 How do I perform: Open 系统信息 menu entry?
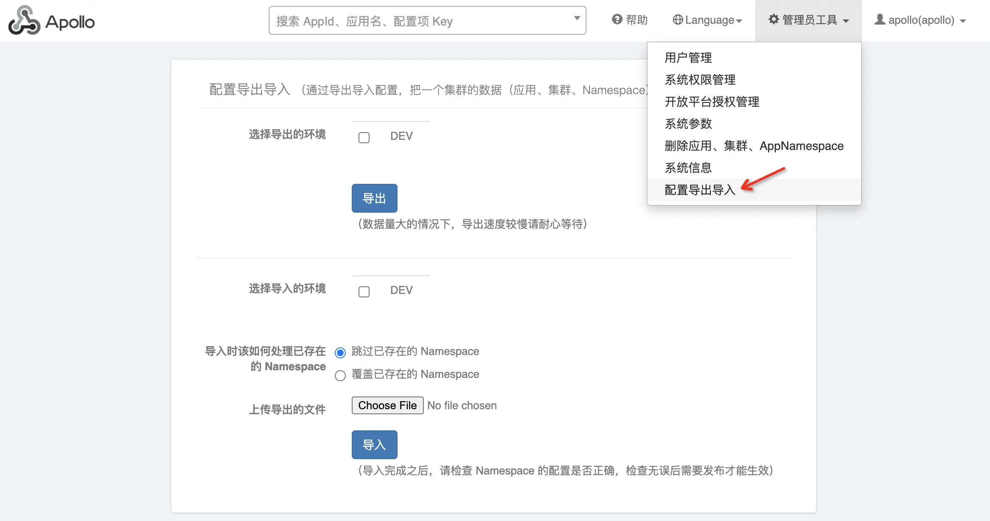pyautogui.click(x=754, y=168)
